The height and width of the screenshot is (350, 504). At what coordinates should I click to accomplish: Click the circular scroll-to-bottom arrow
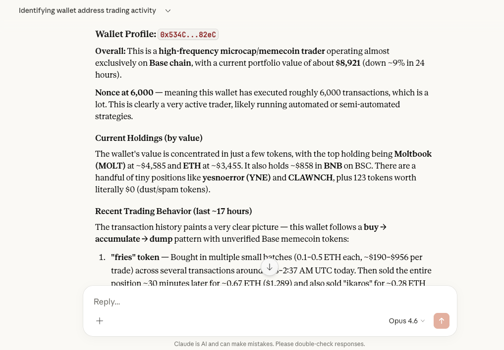[270, 267]
